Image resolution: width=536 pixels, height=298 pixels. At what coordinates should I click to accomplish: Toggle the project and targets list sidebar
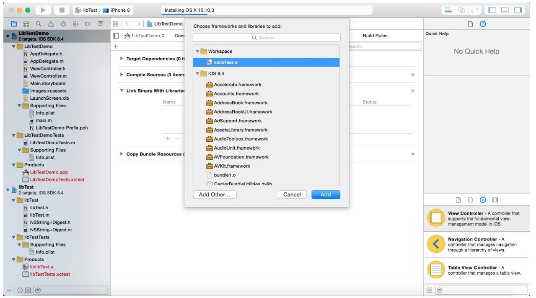click(117, 36)
